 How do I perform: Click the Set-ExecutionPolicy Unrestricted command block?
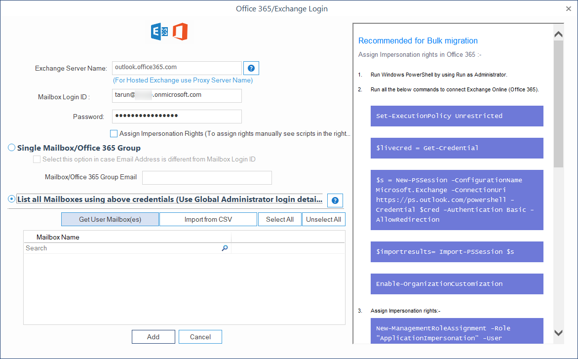pos(457,116)
